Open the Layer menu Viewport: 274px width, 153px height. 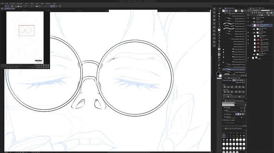pyautogui.click(x=27, y=3)
